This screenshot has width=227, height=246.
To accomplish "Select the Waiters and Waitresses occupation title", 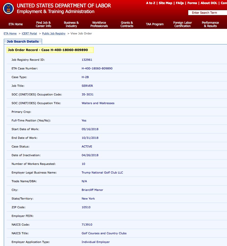I will tap(98, 103).
